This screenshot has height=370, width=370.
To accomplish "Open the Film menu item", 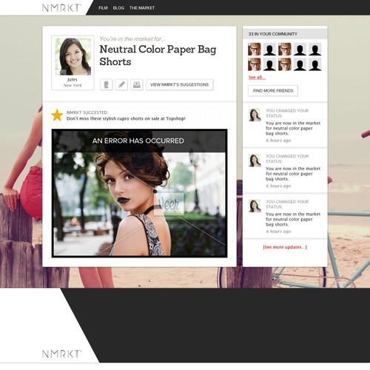I will [103, 8].
